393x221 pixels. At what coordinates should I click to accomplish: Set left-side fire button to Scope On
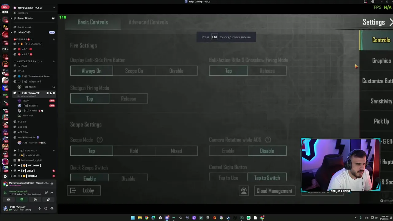coord(134,71)
